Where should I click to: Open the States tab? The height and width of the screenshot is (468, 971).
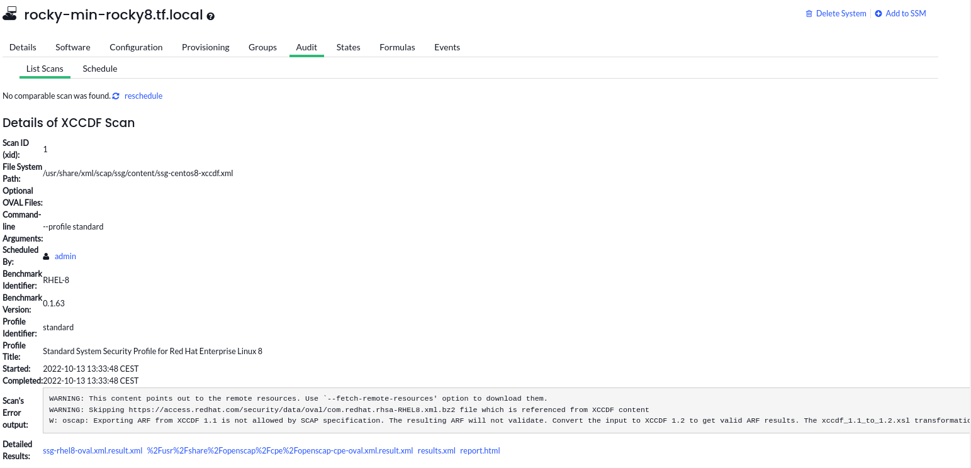349,47
